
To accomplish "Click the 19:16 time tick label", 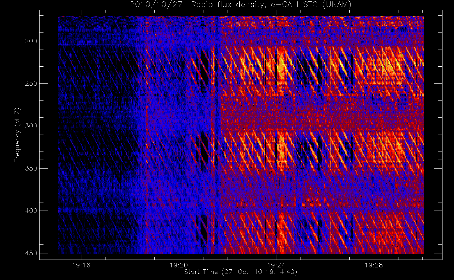I will (81, 265).
